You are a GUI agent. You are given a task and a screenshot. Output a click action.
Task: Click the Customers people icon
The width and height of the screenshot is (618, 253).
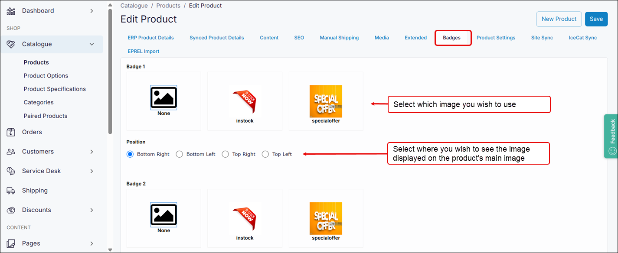11,152
